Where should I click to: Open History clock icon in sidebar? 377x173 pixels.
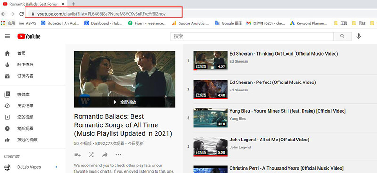pos(8,106)
